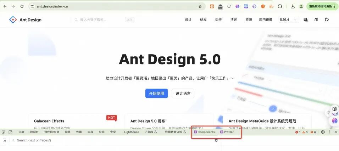Open the orange smiley face extension
339x151 pixels.
(x=212, y=6)
